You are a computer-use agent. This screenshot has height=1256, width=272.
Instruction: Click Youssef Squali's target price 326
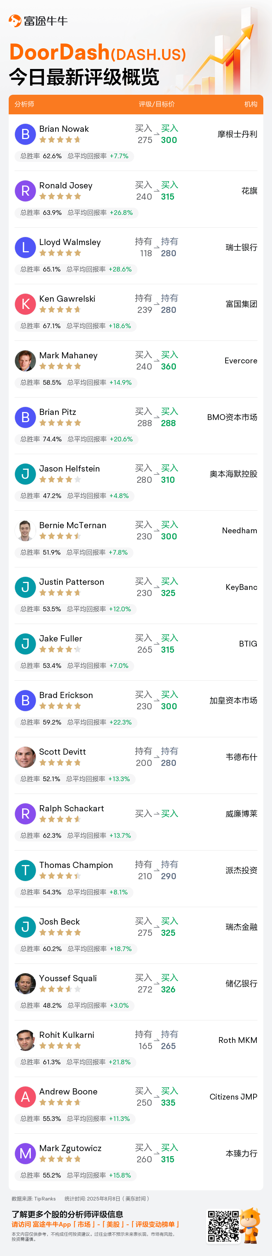(x=168, y=989)
